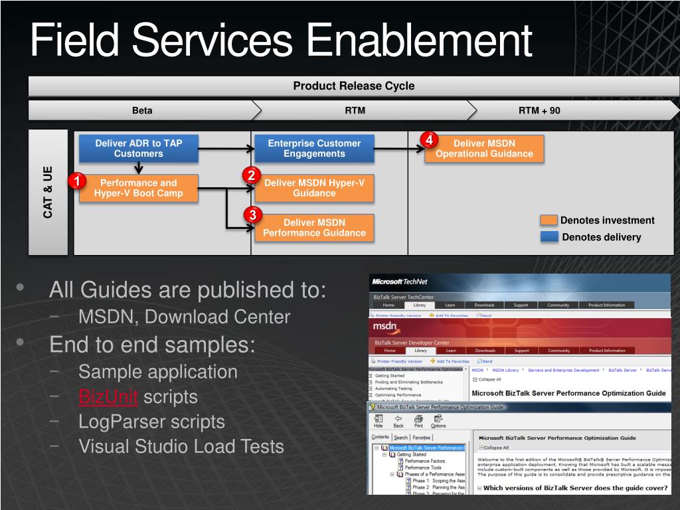Select the msdn Library tab
Viewport: 680px width, 510px height.
(x=420, y=351)
